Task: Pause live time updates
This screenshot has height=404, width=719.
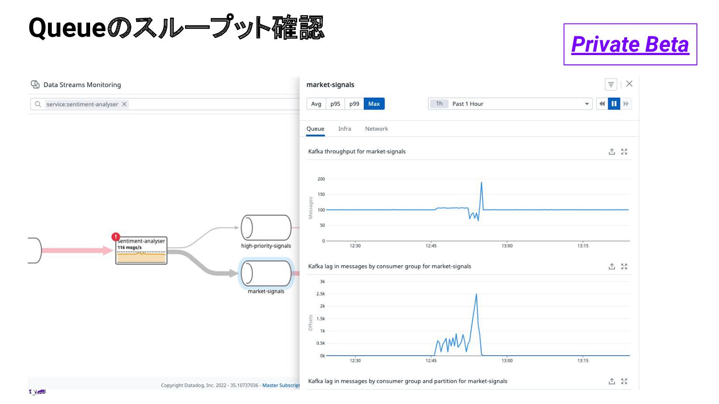Action: 614,104
